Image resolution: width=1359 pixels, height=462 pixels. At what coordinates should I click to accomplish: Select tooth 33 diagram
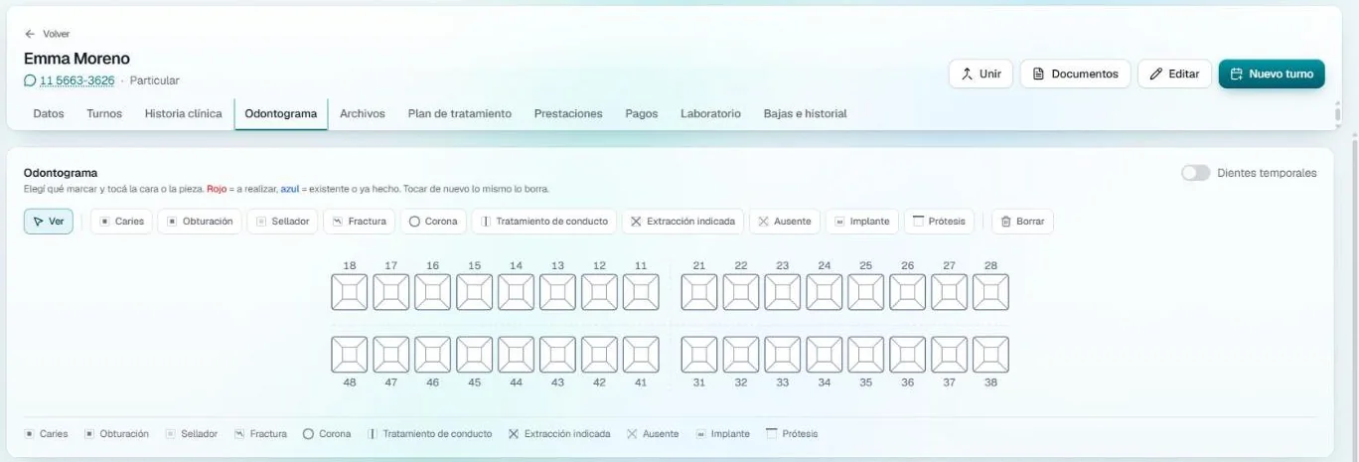point(783,355)
